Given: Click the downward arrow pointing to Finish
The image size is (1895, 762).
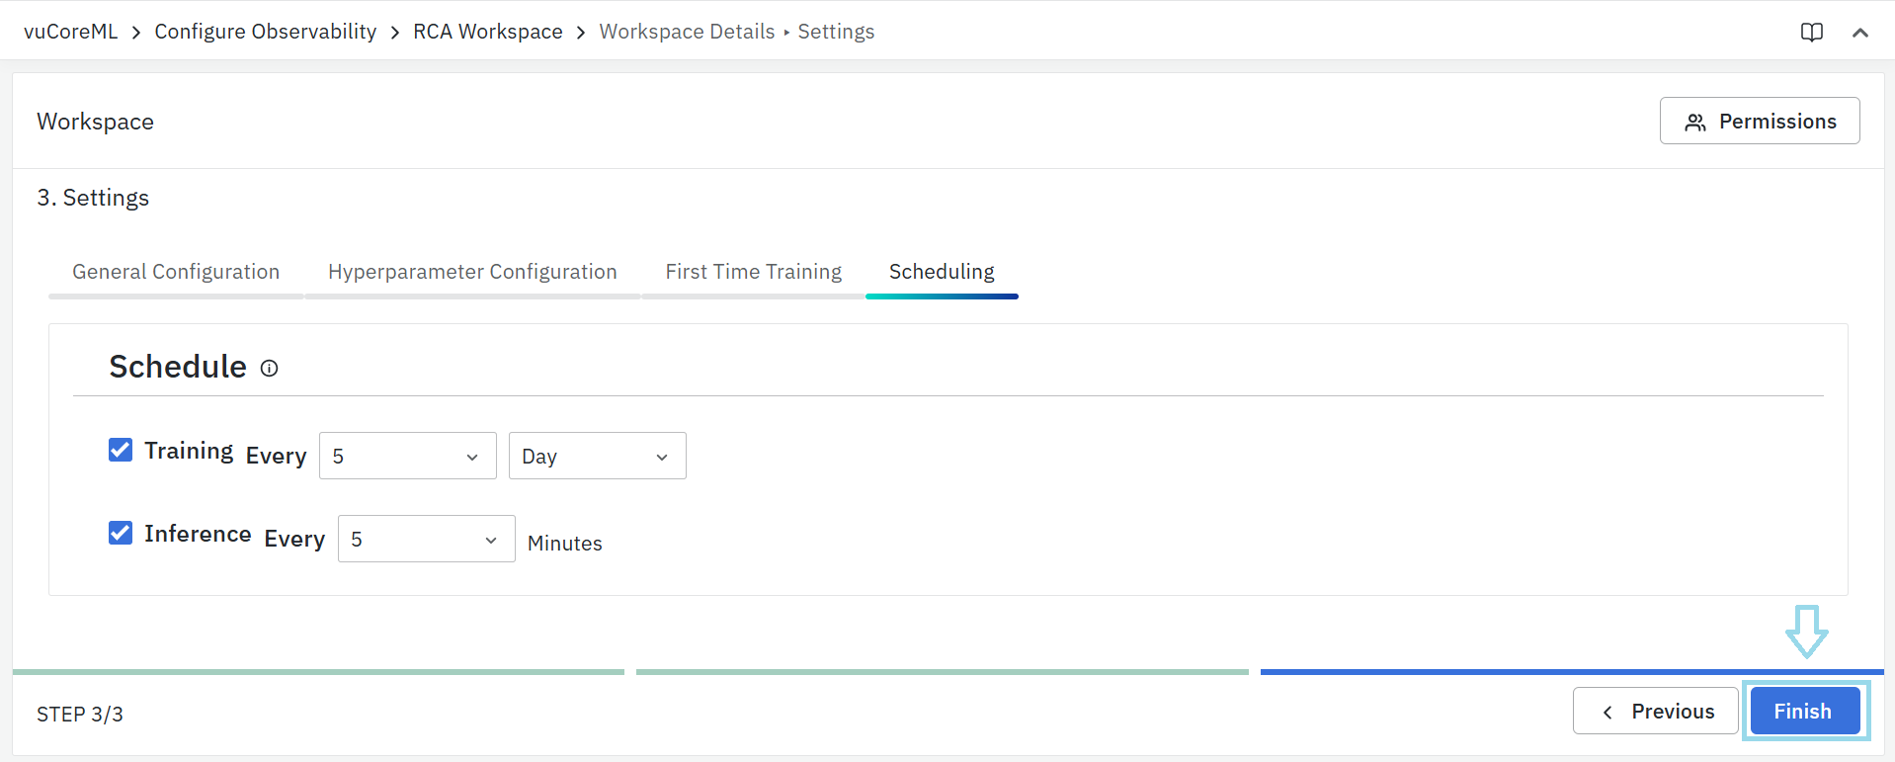Looking at the screenshot, I should pyautogui.click(x=1806, y=631).
